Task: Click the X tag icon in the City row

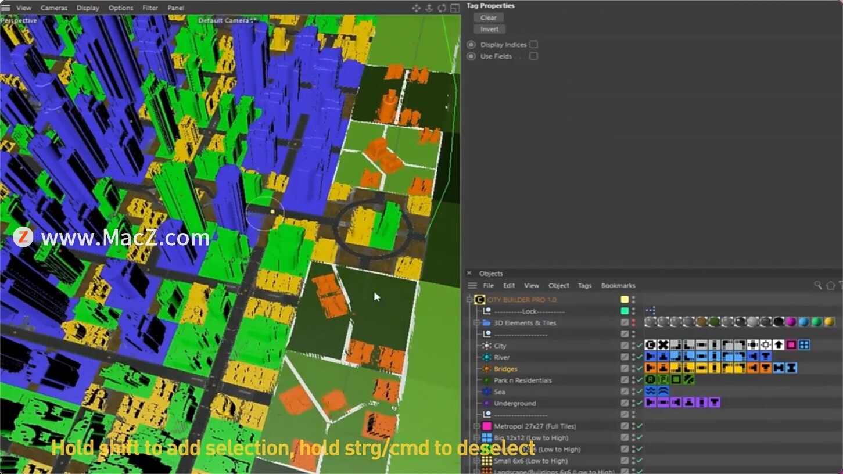Action: coord(663,344)
